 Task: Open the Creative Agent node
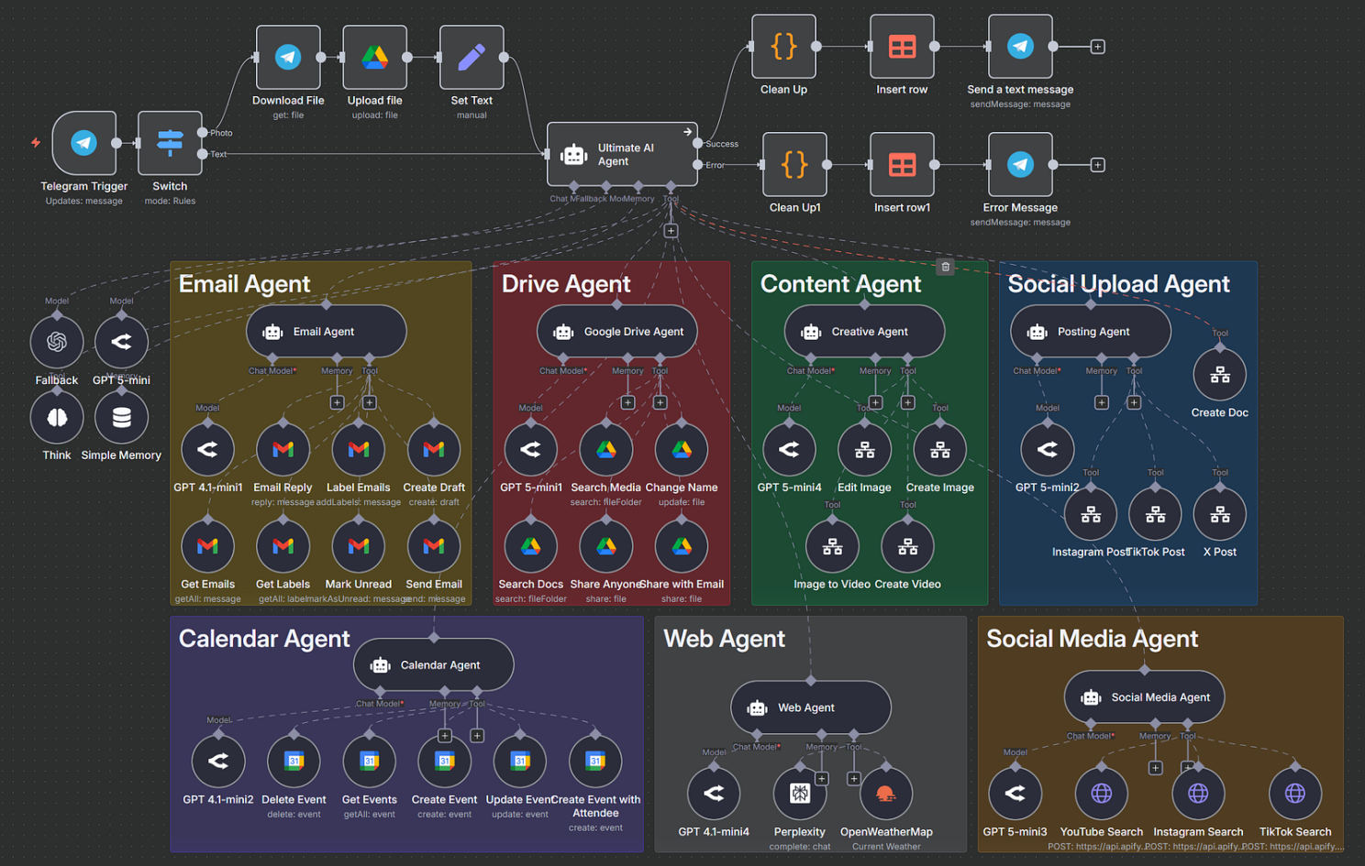(864, 332)
